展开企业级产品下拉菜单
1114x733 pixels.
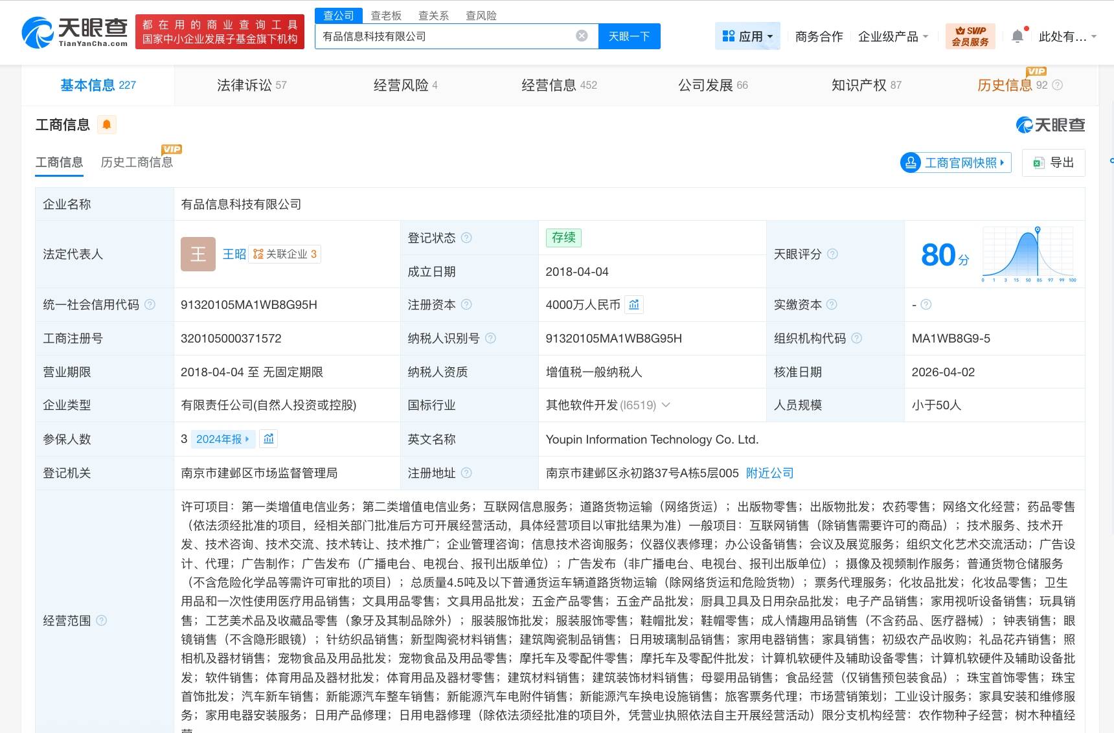coord(892,37)
